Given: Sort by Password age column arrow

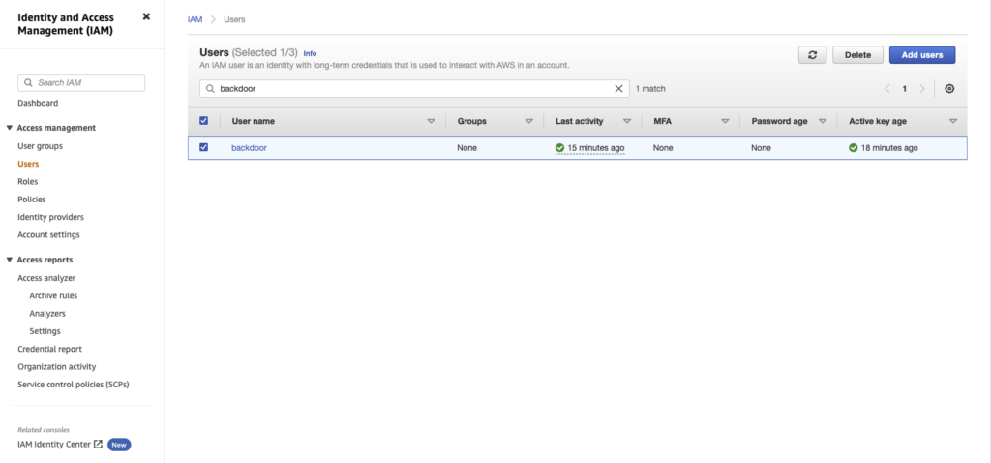Looking at the screenshot, I should click(823, 121).
